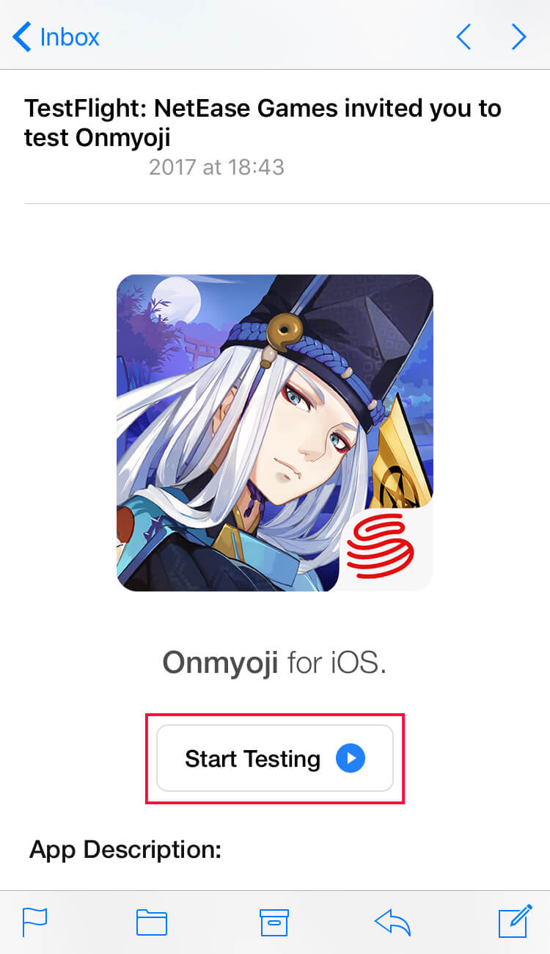Reply using the curved arrow icon
This screenshot has width=550, height=954.
click(x=392, y=922)
